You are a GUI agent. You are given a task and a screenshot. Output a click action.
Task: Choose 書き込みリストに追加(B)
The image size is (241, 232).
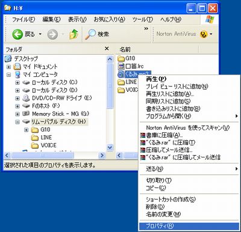point(189,109)
